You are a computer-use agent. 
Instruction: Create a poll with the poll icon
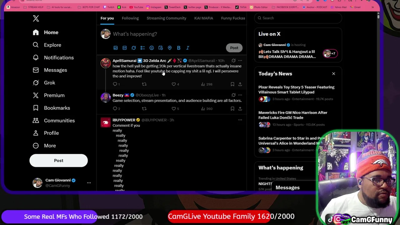[142, 48]
